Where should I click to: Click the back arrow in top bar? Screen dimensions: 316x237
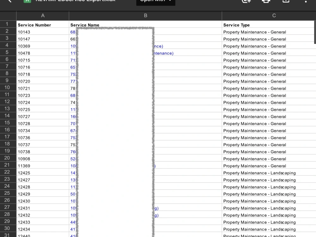coord(9,1)
